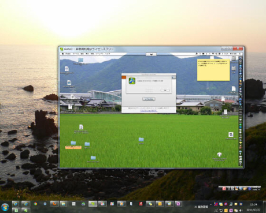
Task: Open the Finder menu in the remote menu bar
Action: pyautogui.click(x=68, y=54)
